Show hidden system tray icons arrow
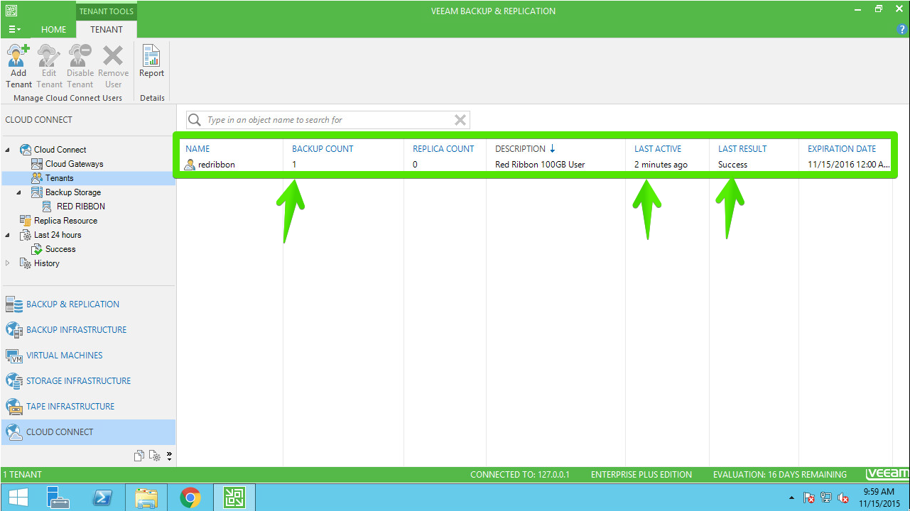 [x=791, y=498]
